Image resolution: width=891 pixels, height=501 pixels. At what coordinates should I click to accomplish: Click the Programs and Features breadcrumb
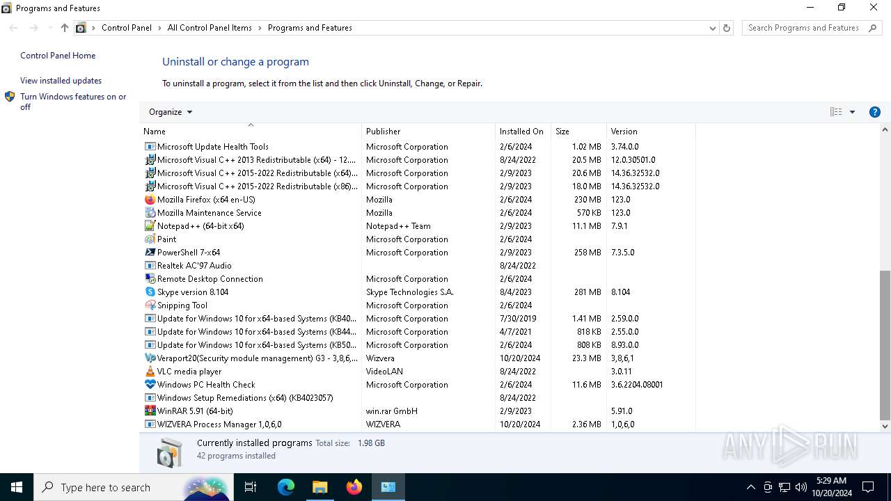coord(310,28)
